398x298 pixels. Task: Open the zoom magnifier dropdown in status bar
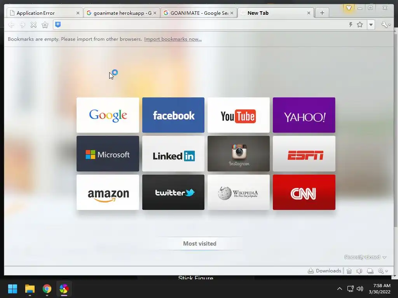coord(383,271)
